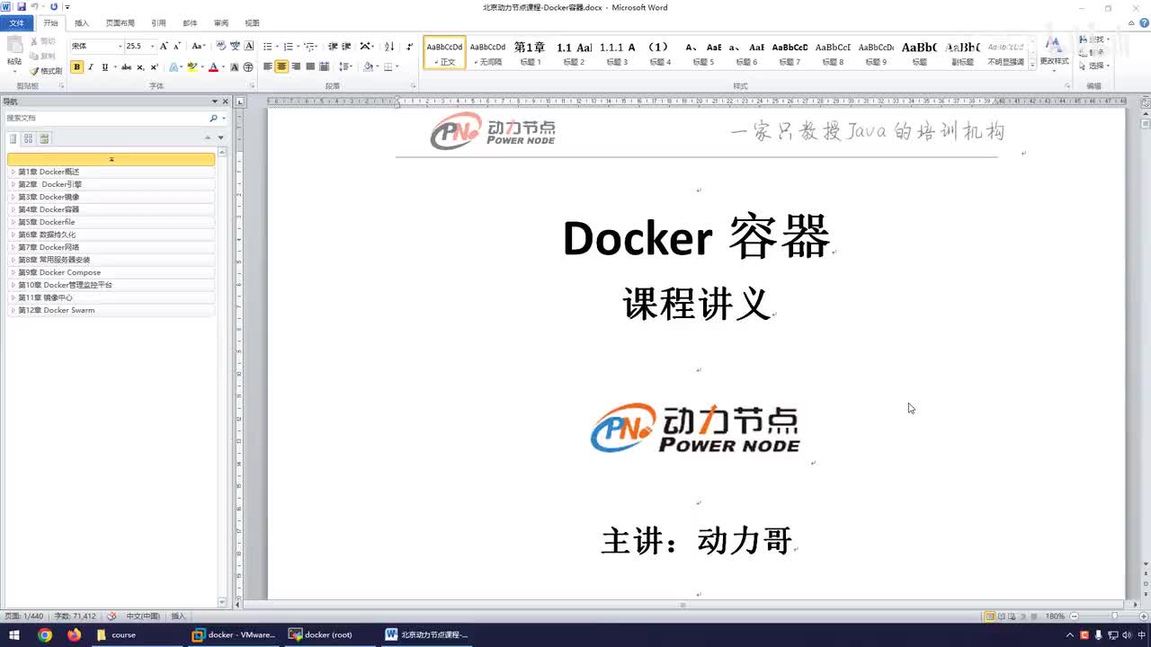The width and height of the screenshot is (1151, 647).
Task: Decrease paragraph indent
Action: click(x=333, y=46)
